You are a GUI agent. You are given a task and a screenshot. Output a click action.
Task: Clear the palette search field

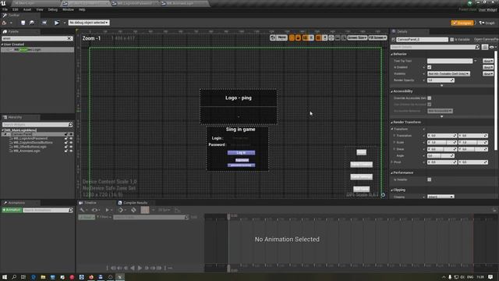[69, 38]
